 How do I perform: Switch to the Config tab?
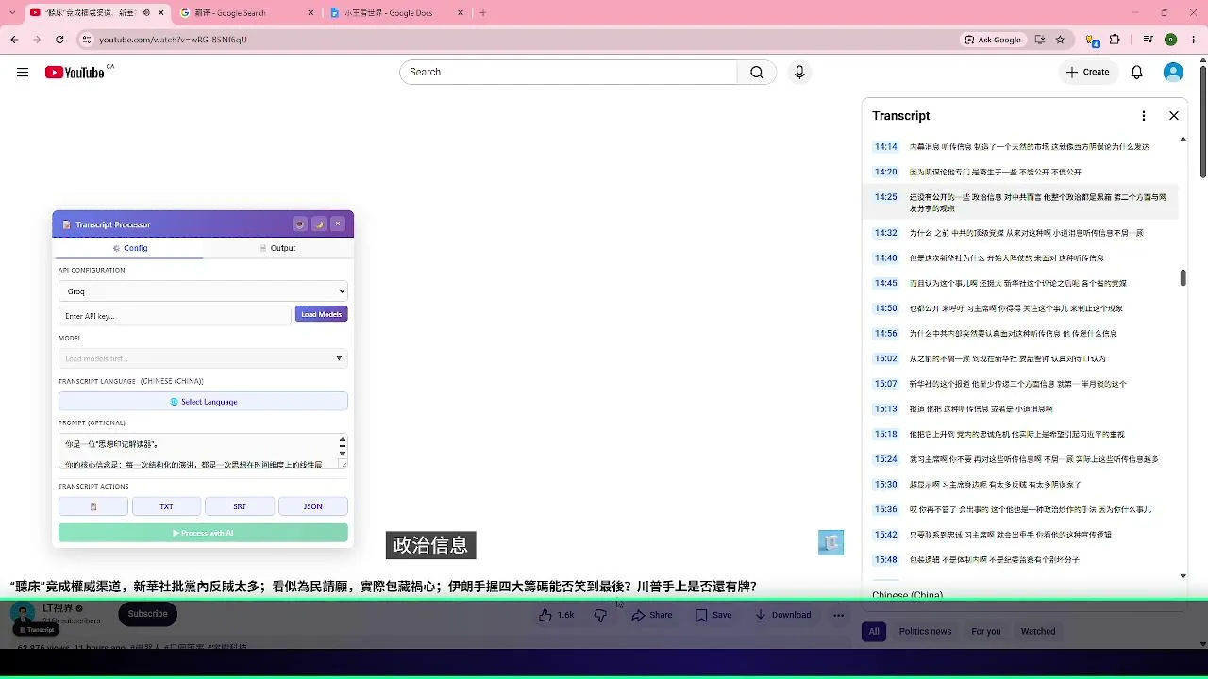pyautogui.click(x=127, y=248)
